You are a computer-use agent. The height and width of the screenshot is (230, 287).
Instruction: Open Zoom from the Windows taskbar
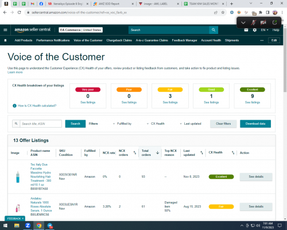coord(28,225)
